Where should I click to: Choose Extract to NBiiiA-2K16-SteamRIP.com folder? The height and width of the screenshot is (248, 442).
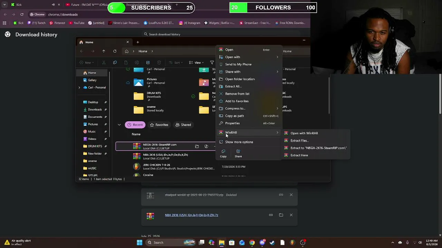(316, 148)
